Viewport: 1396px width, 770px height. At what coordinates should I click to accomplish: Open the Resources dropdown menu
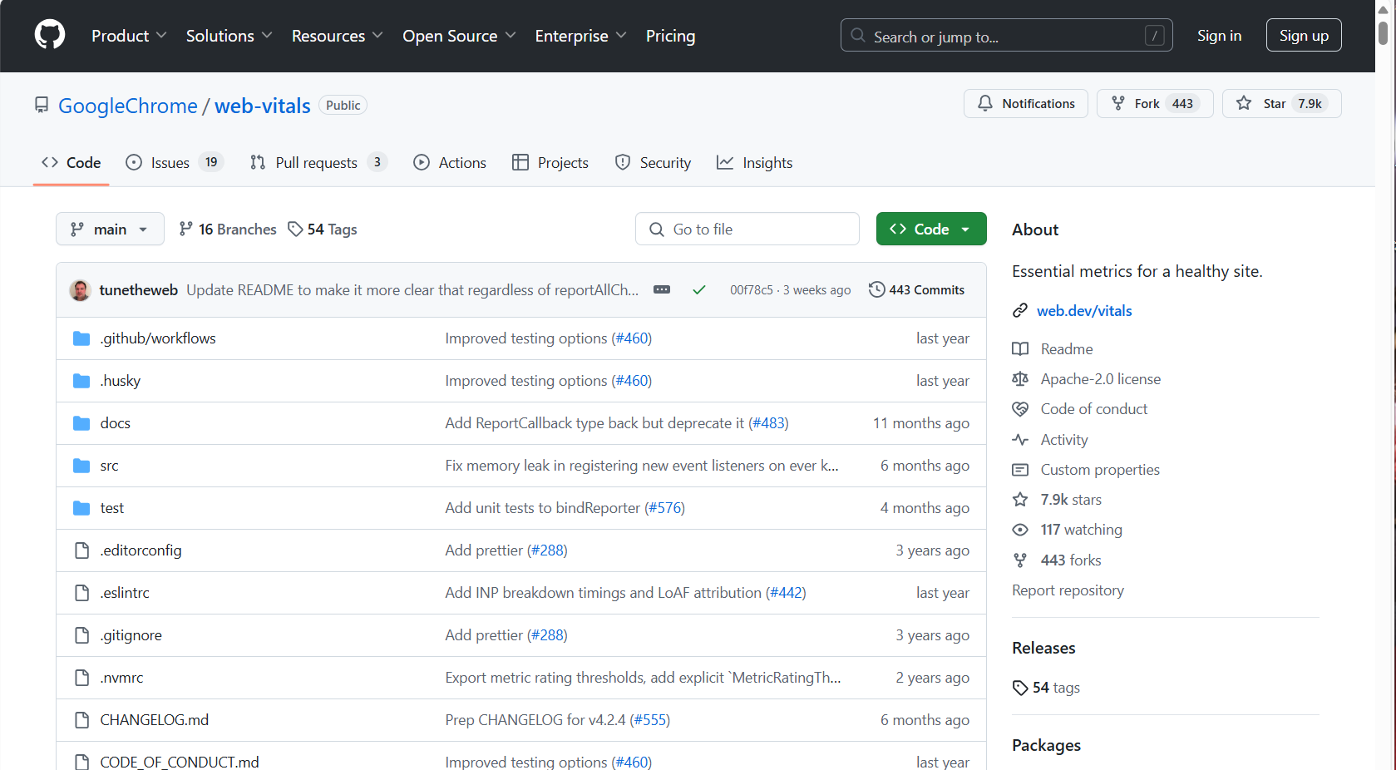coord(337,36)
